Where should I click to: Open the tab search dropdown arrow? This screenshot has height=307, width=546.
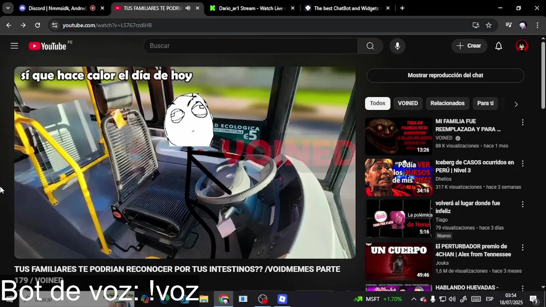[8, 8]
